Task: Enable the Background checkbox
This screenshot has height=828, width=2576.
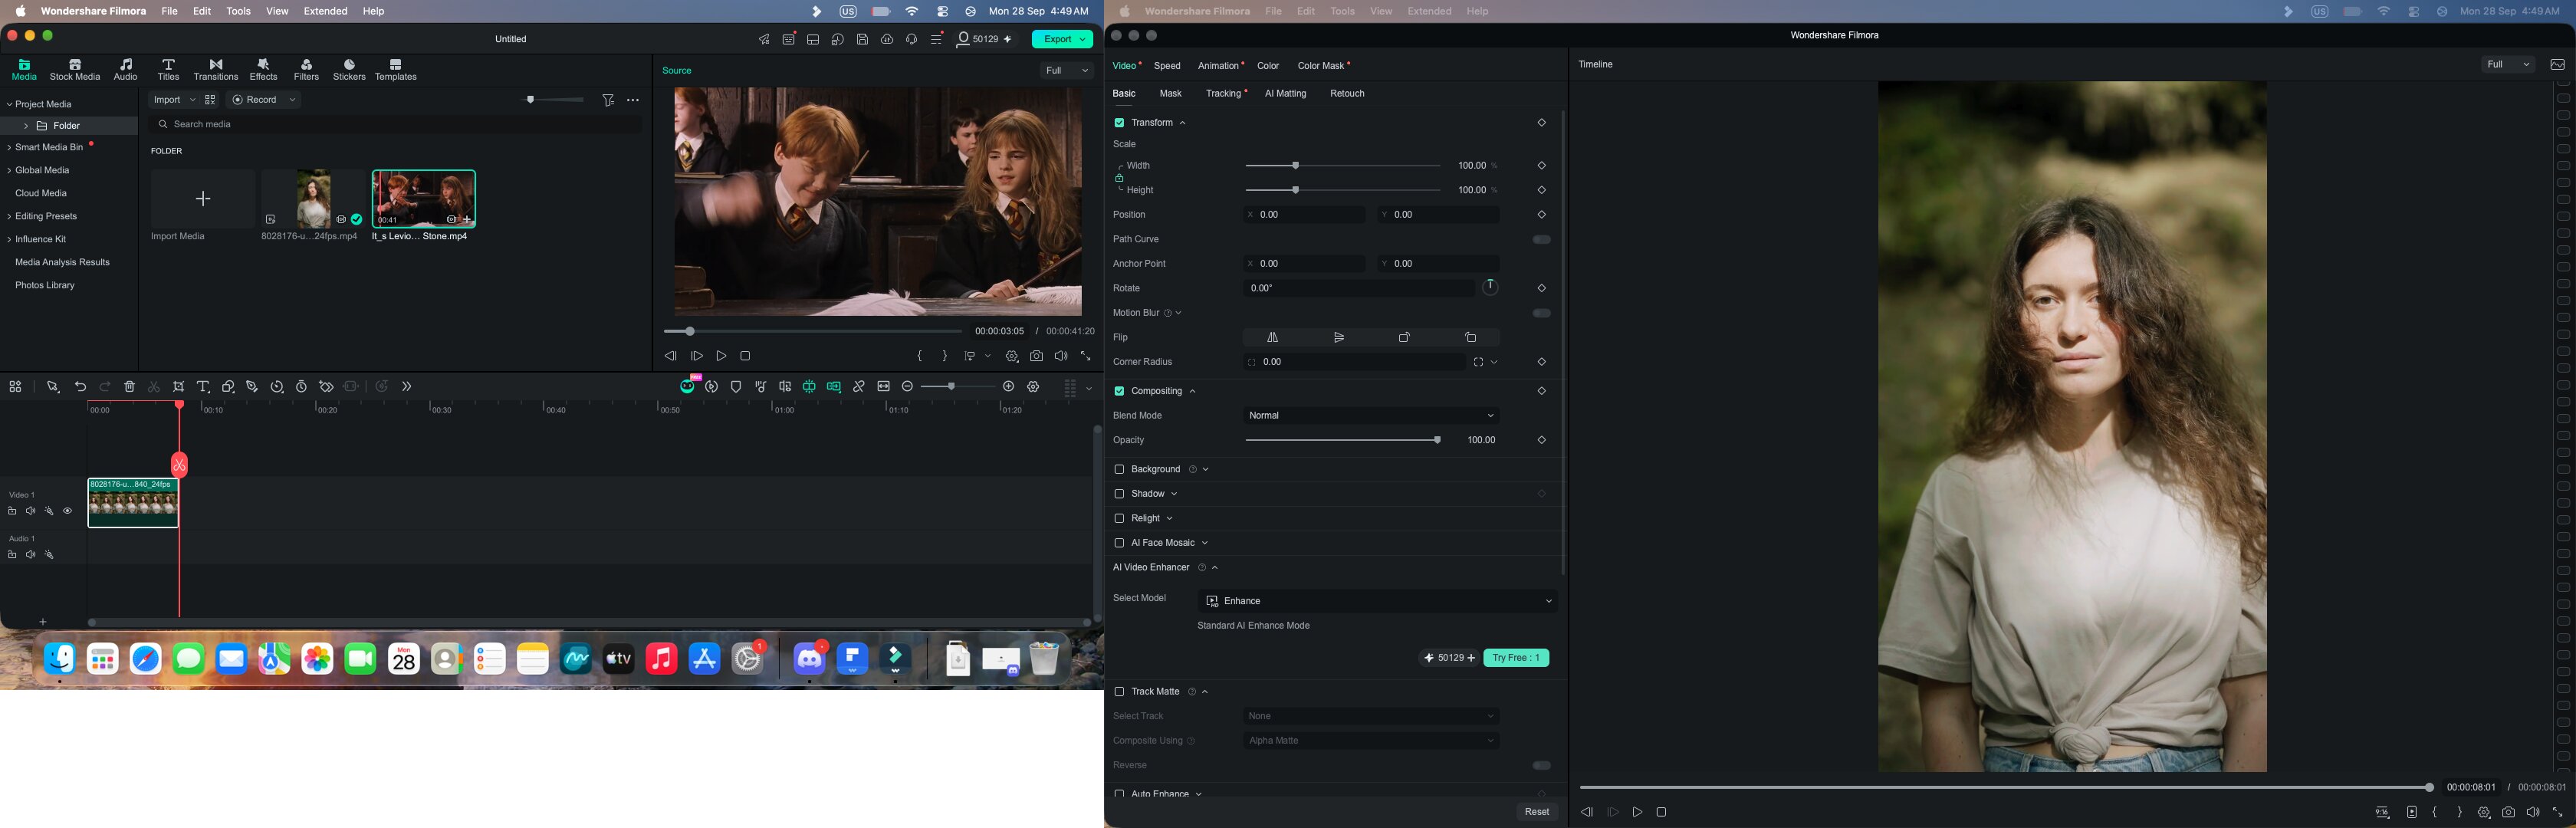Action: click(1119, 470)
